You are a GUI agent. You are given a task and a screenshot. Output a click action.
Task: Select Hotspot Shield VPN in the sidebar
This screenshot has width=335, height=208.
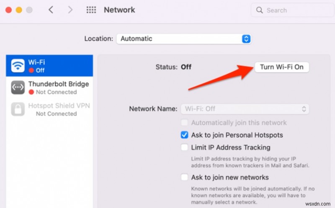pyautogui.click(x=49, y=109)
